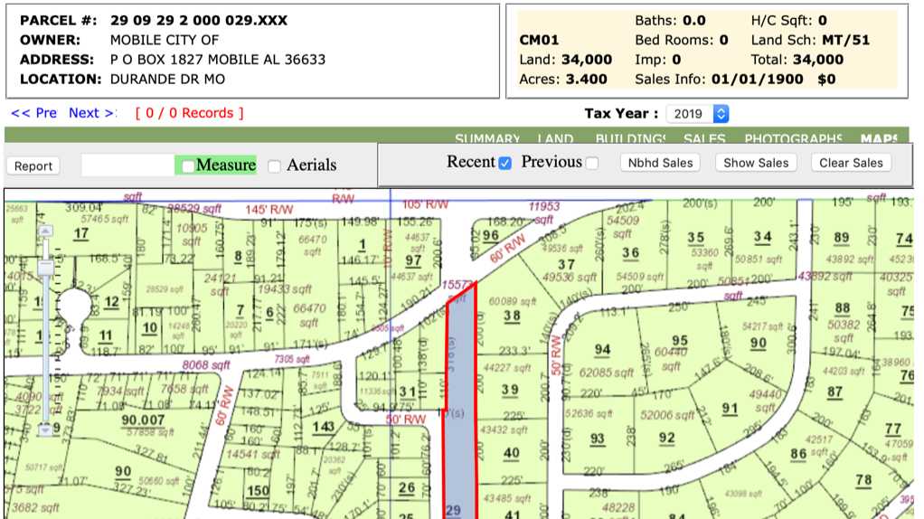924x519 pixels.
Task: Select parcel 94 on the map
Action: (602, 350)
